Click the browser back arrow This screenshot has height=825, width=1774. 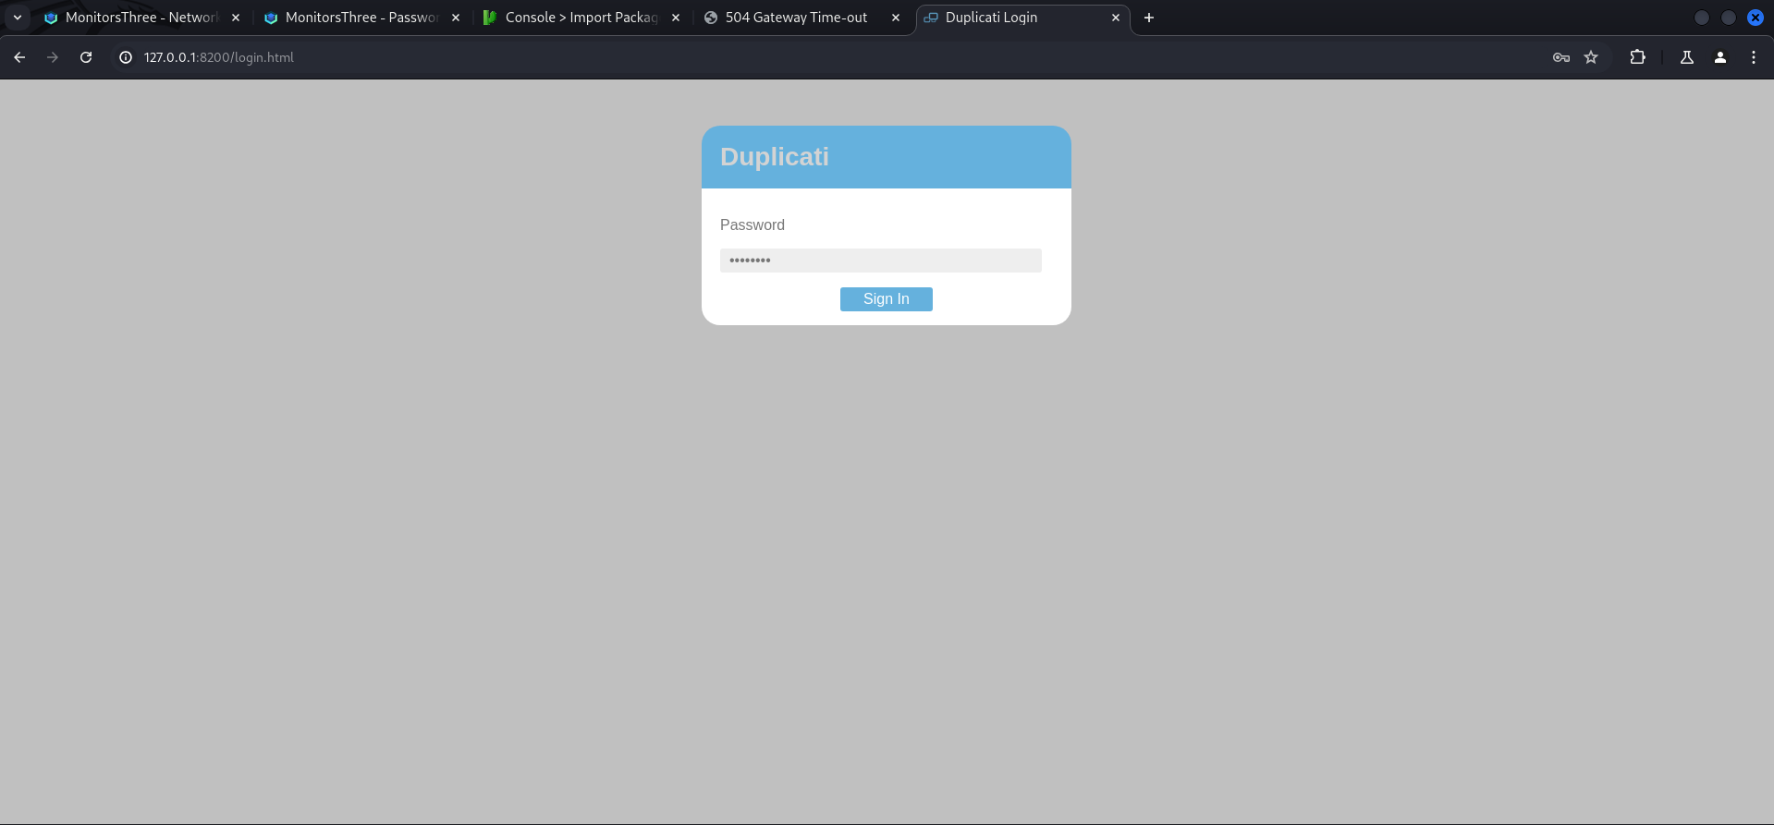pyautogui.click(x=19, y=57)
